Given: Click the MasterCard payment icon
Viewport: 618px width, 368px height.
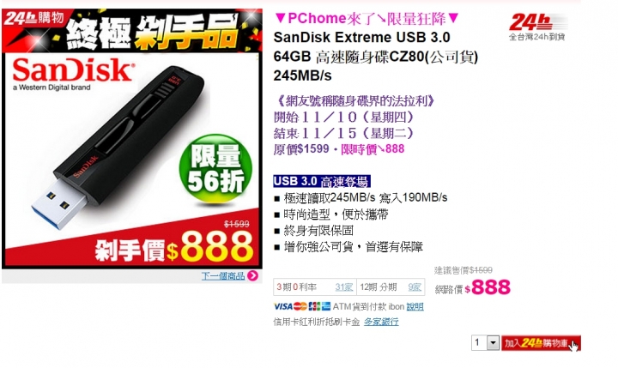Looking at the screenshot, I should (300, 306).
